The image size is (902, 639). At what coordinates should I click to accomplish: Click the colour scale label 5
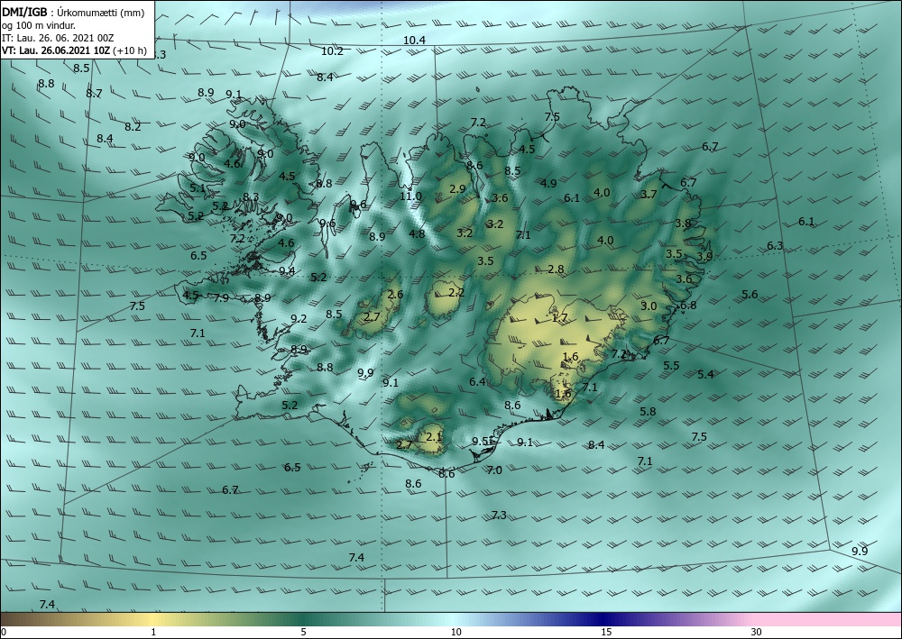click(303, 633)
